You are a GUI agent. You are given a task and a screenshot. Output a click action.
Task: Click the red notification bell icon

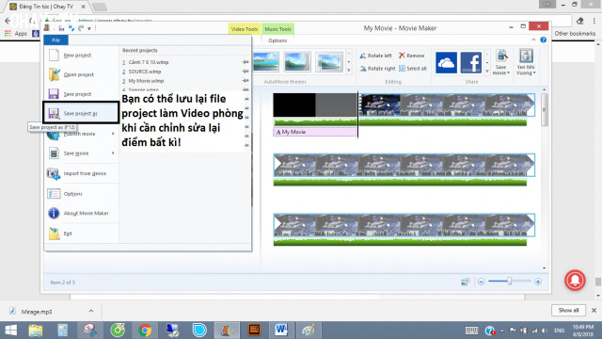[575, 281]
